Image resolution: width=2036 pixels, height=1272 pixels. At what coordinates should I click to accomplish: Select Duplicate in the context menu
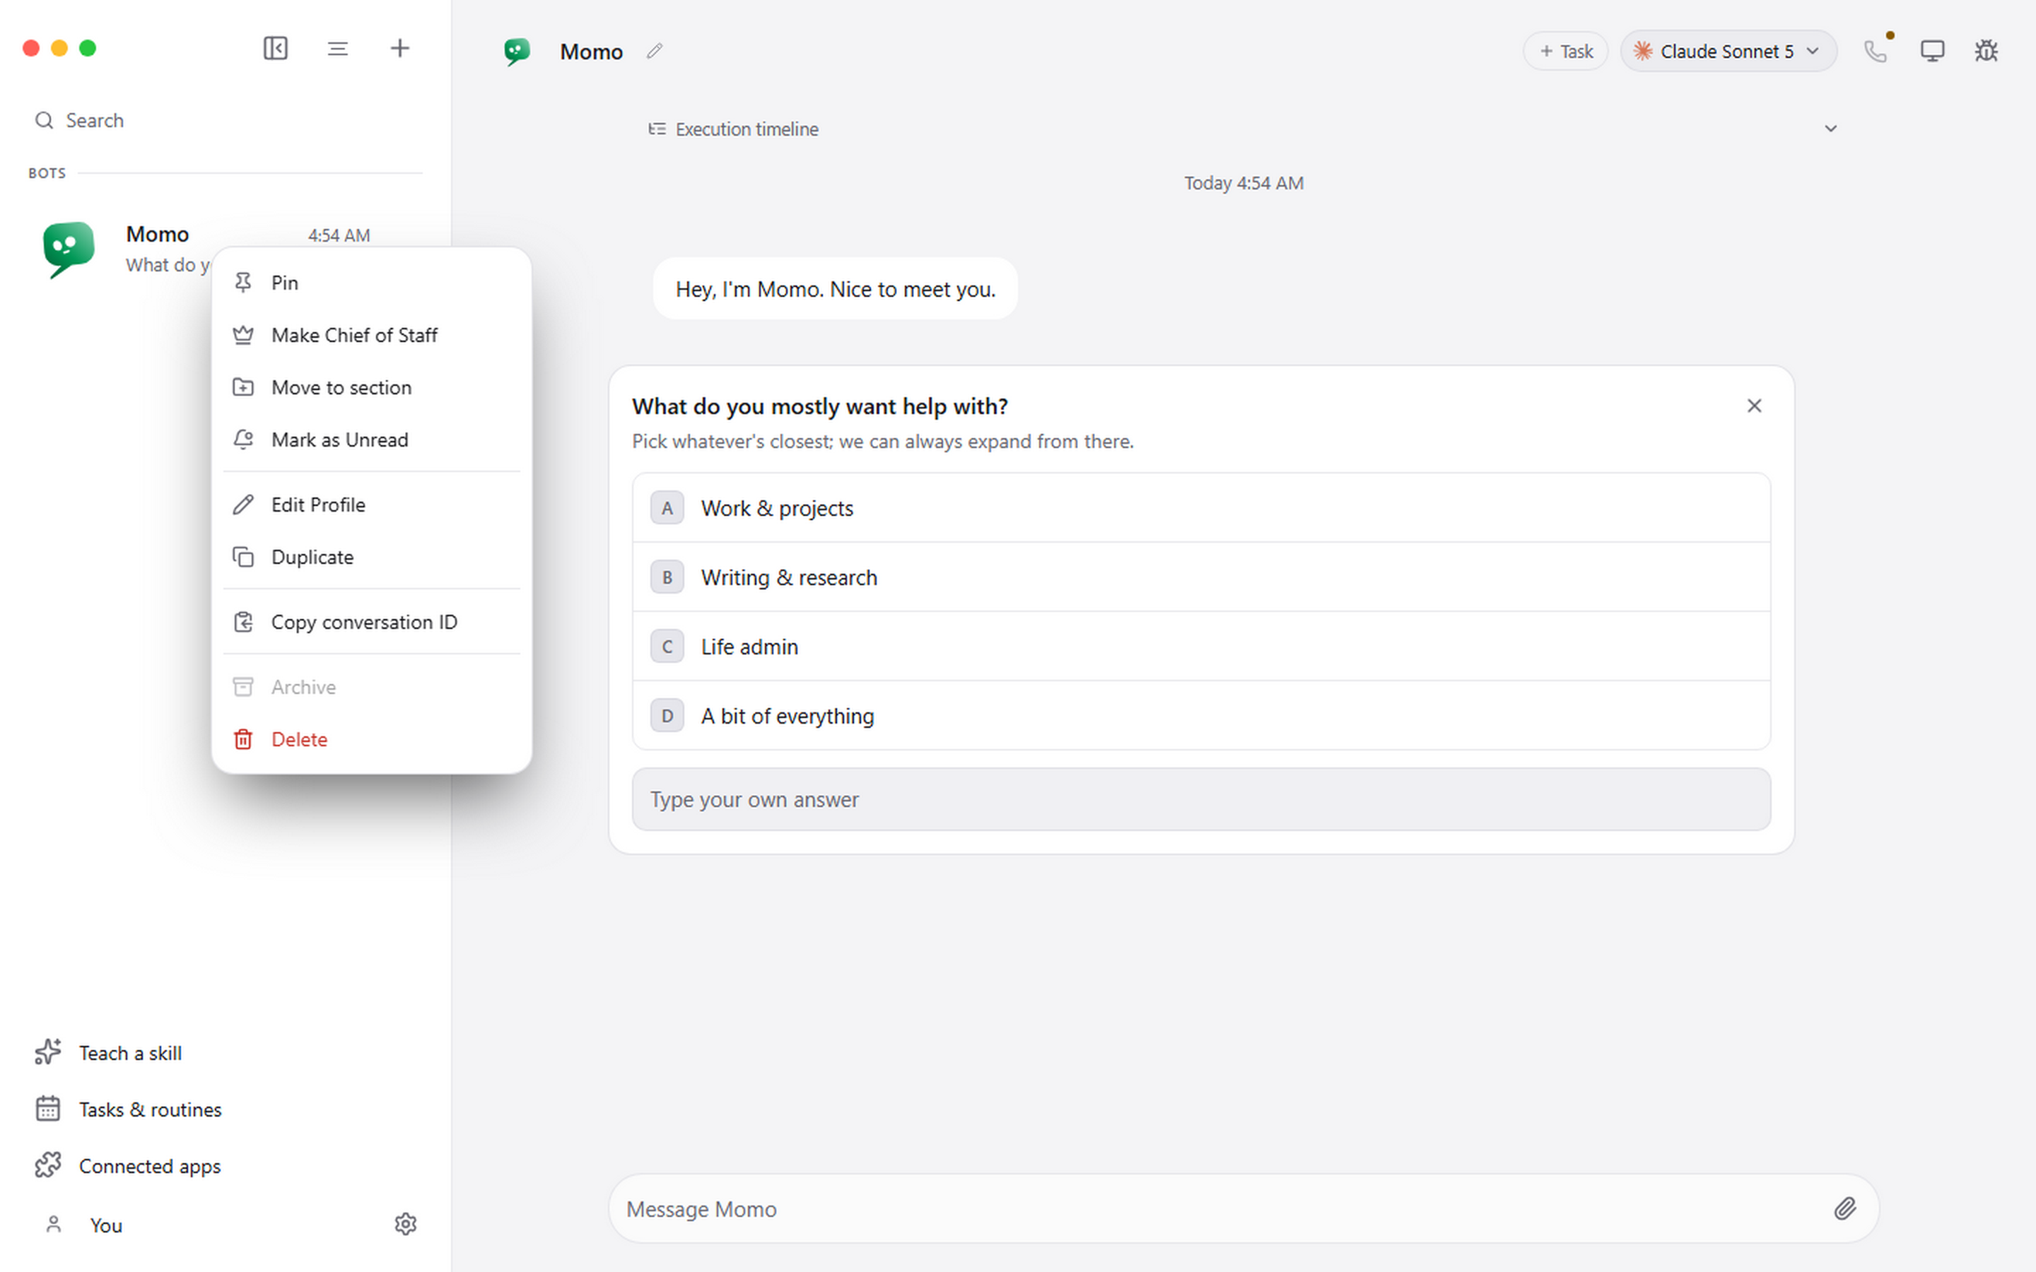[372, 557]
